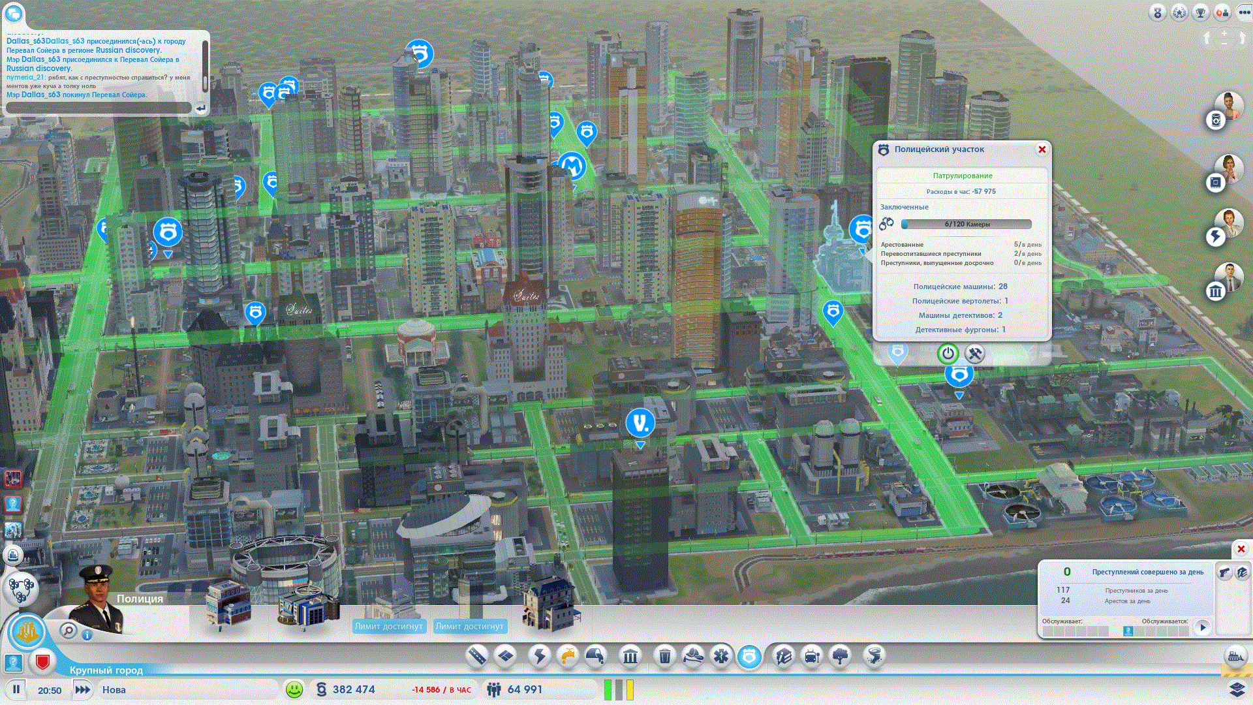The image size is (1253, 705).
Task: Open the Disasters tornado menu
Action: [874, 655]
